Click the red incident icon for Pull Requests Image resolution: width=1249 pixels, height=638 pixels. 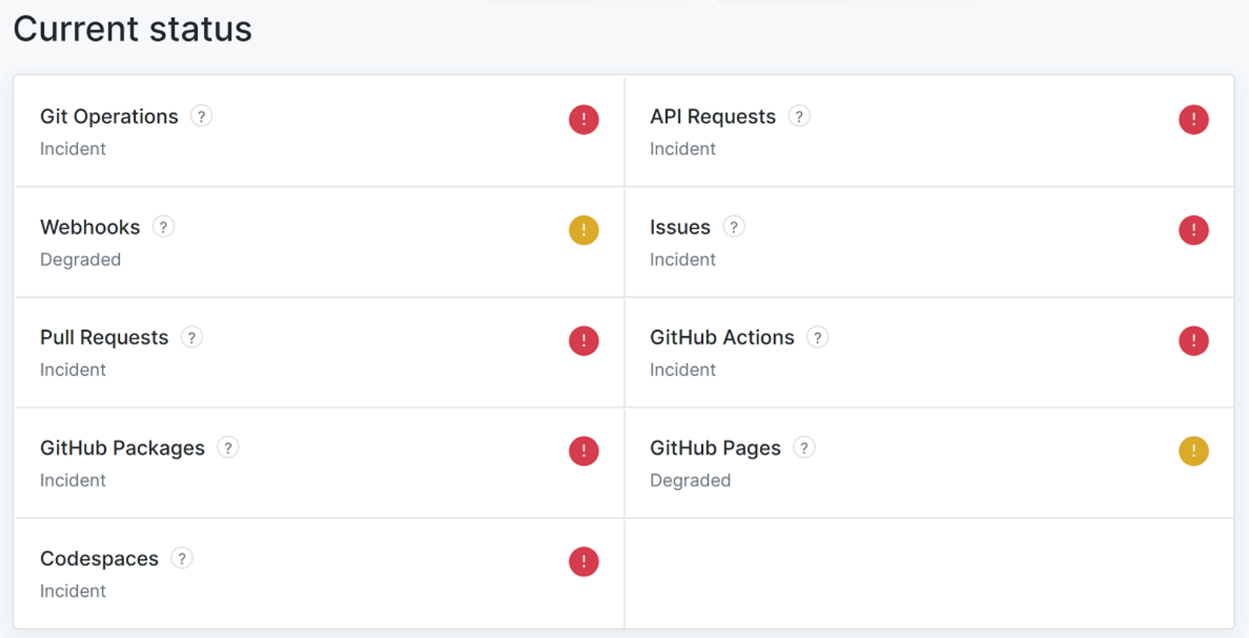583,341
